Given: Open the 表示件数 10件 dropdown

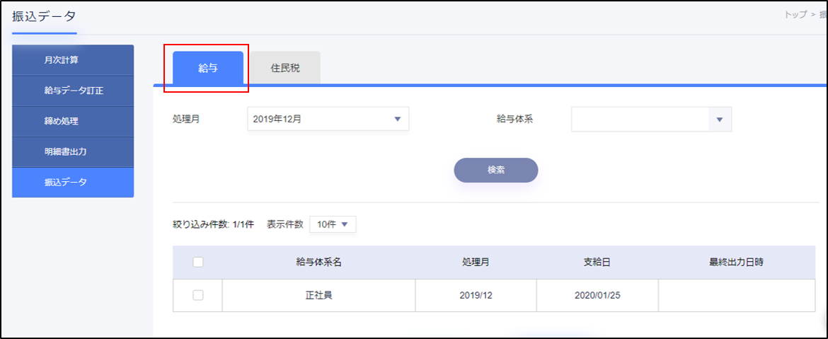Looking at the screenshot, I should click(333, 224).
